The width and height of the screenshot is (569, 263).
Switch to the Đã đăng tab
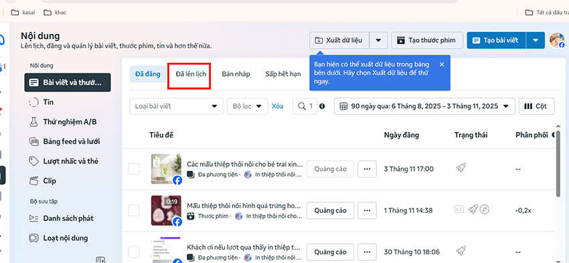pos(148,74)
